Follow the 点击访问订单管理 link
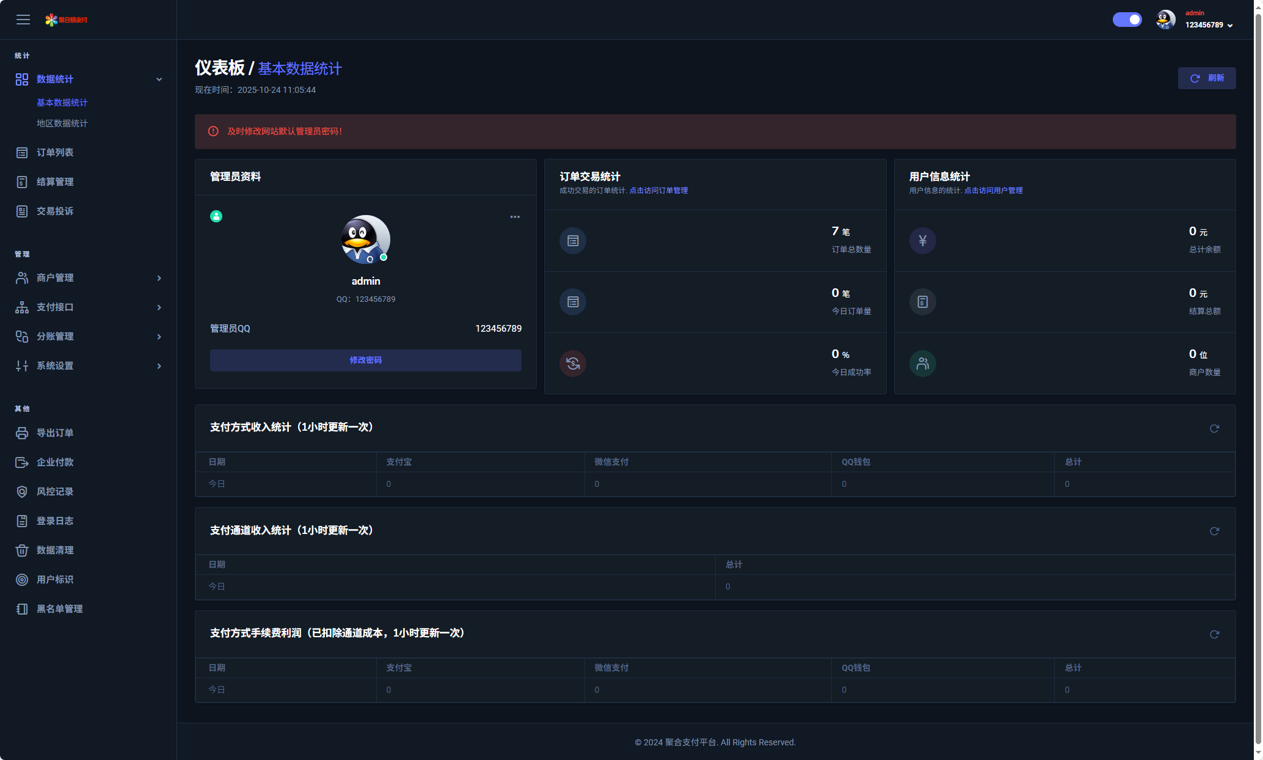Viewport: 1263px width, 760px height. pos(658,191)
